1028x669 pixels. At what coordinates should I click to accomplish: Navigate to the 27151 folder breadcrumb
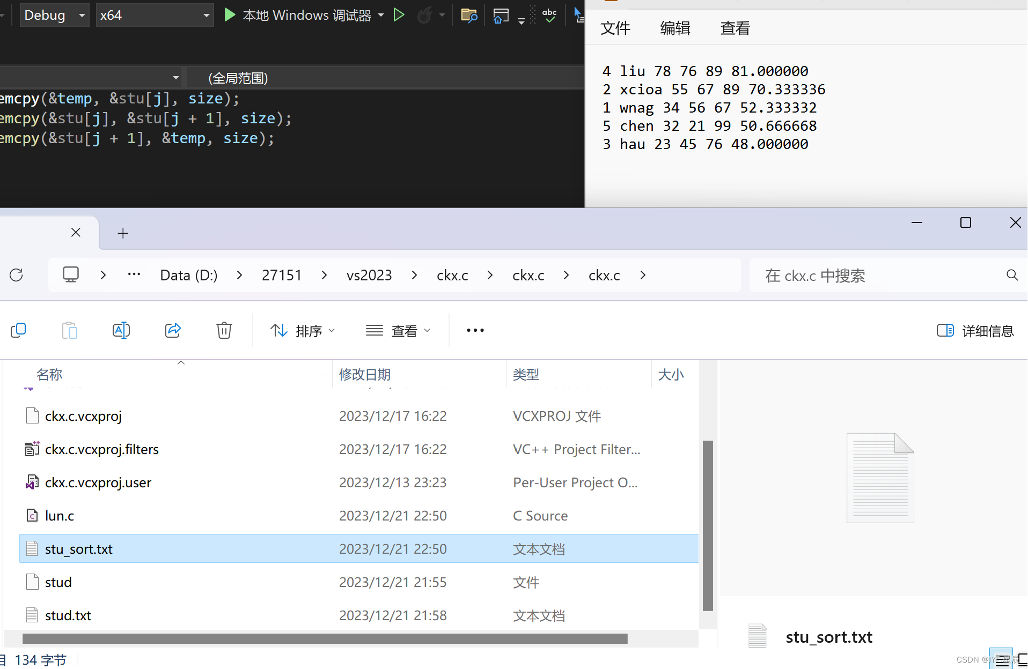(282, 275)
